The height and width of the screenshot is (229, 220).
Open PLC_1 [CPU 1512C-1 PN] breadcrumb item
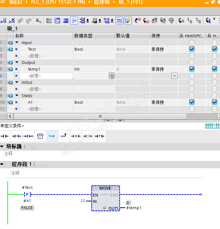[58, 2]
